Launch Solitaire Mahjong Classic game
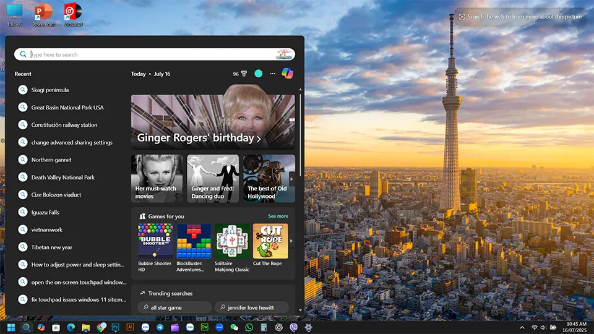This screenshot has width=594, height=334. pyautogui.click(x=232, y=247)
